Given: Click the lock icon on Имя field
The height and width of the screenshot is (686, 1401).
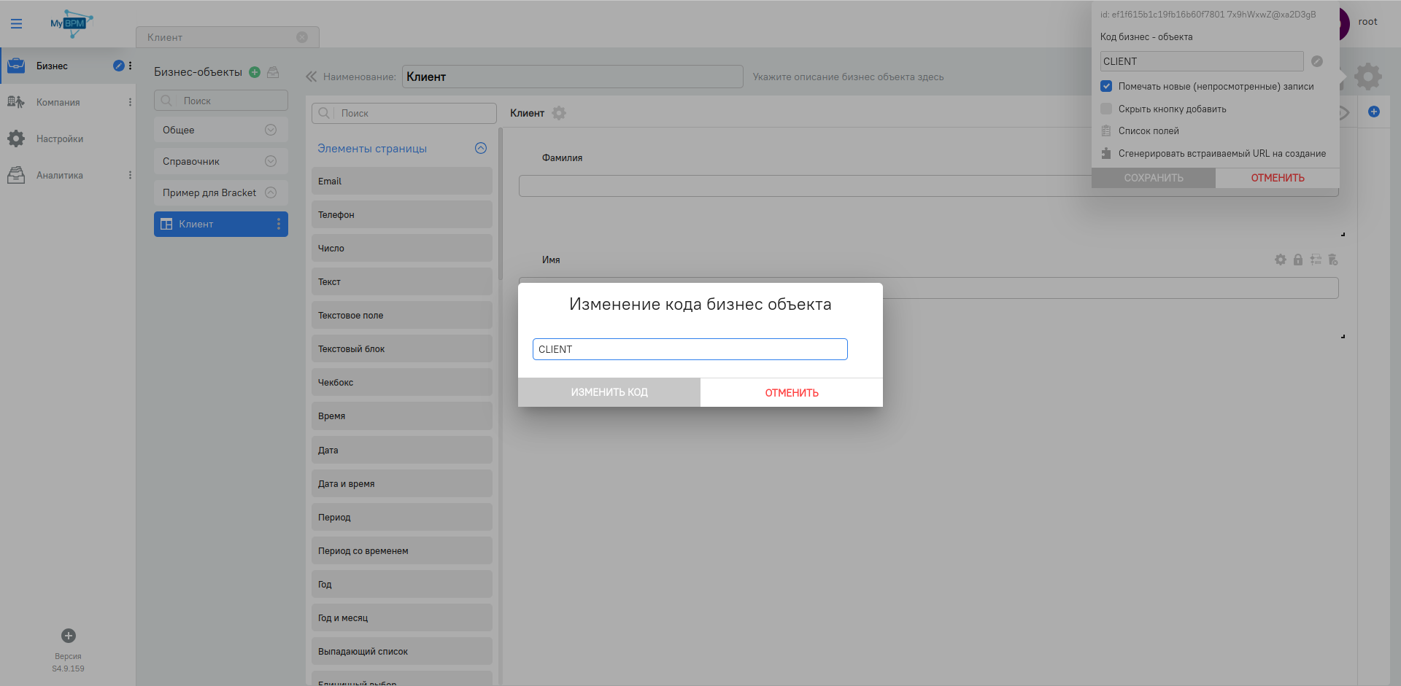Looking at the screenshot, I should (x=1298, y=260).
